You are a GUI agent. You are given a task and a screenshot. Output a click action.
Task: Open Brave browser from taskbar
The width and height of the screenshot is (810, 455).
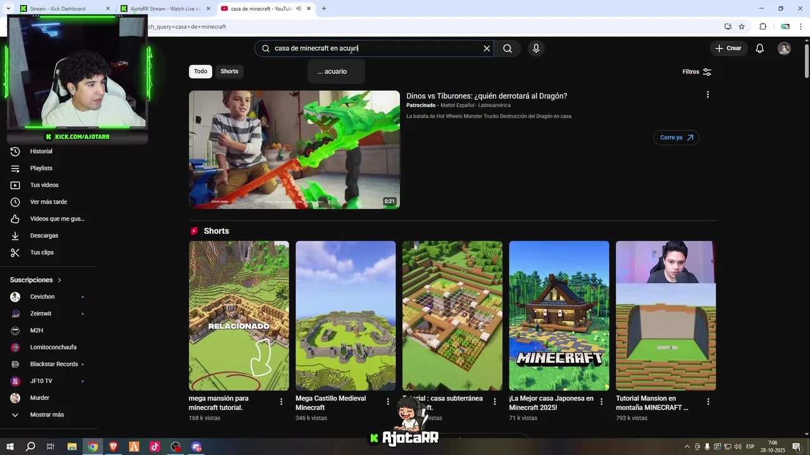113,447
